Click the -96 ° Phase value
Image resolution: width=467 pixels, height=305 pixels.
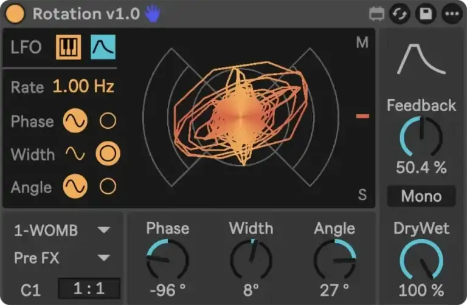click(x=167, y=290)
